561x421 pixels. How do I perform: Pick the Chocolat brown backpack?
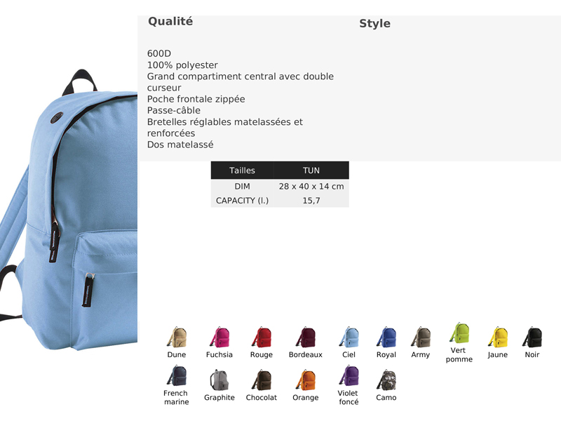[262, 380]
